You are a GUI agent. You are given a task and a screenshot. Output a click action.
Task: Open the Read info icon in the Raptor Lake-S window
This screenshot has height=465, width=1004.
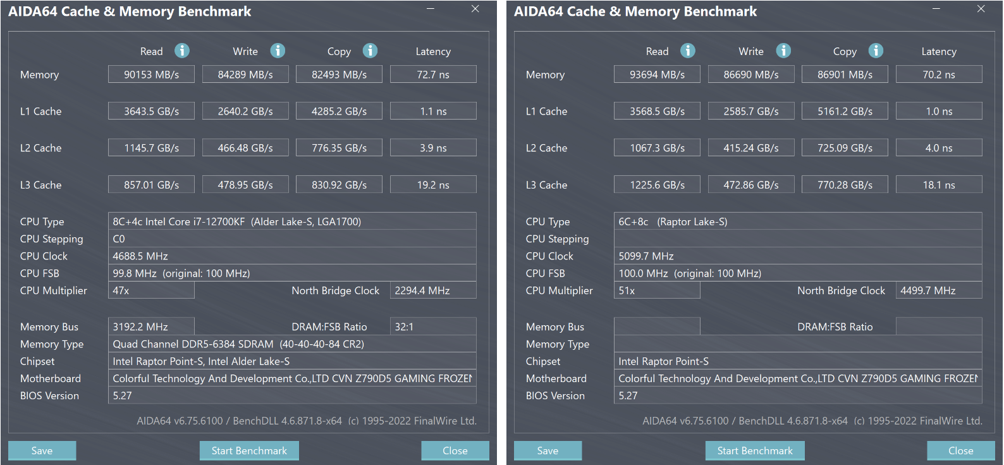[x=688, y=51]
